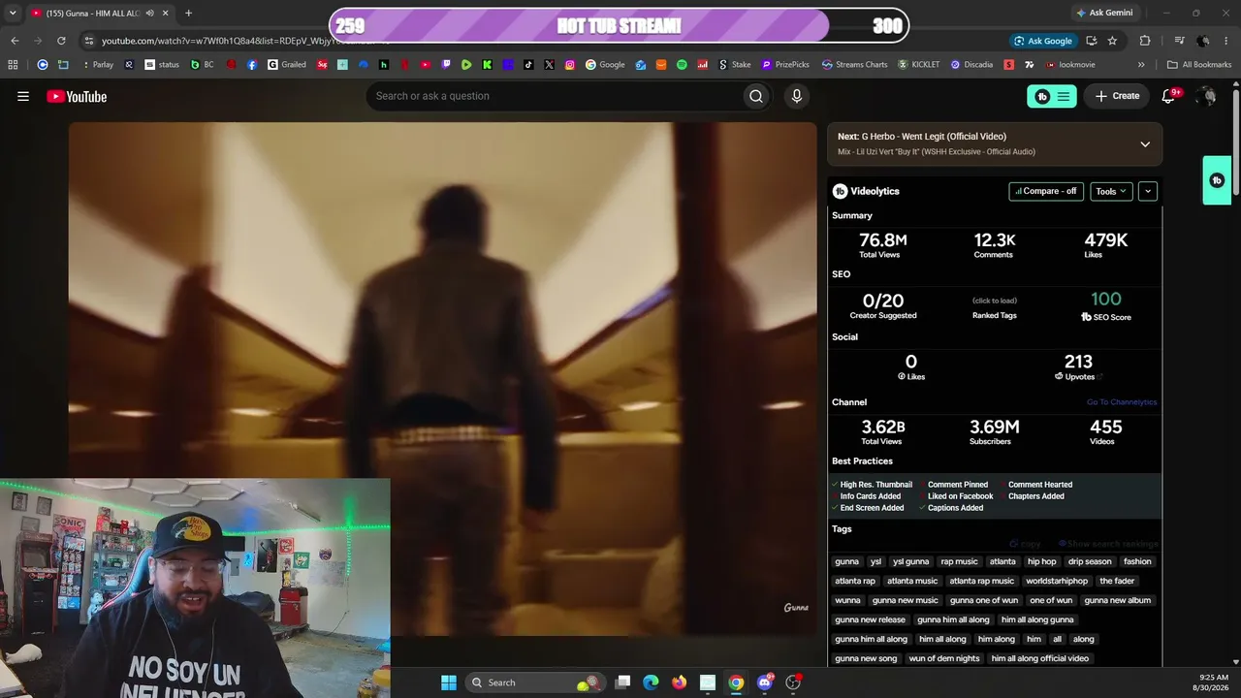Open the TubeBuddy menu in YouTube header
This screenshot has width=1241, height=698.
click(1051, 96)
